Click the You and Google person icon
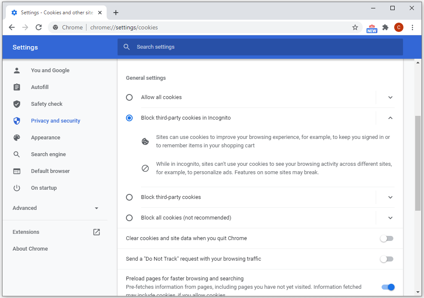The width and height of the screenshot is (424, 298). tap(17, 71)
